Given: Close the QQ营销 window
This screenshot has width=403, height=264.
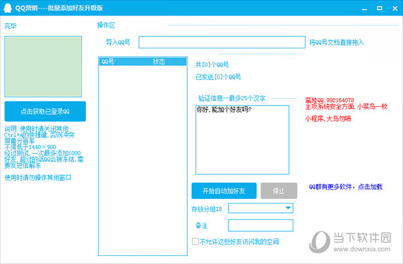Looking at the screenshot, I should (395, 9).
